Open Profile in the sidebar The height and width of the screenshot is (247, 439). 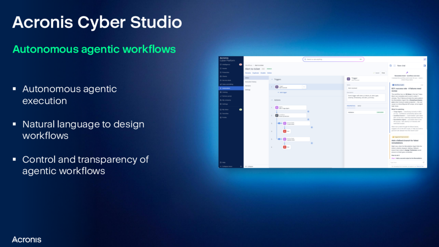point(231,117)
